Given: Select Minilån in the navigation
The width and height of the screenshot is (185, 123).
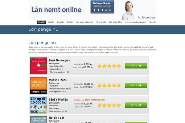Looking at the screenshot, I should (x=70, y=22).
